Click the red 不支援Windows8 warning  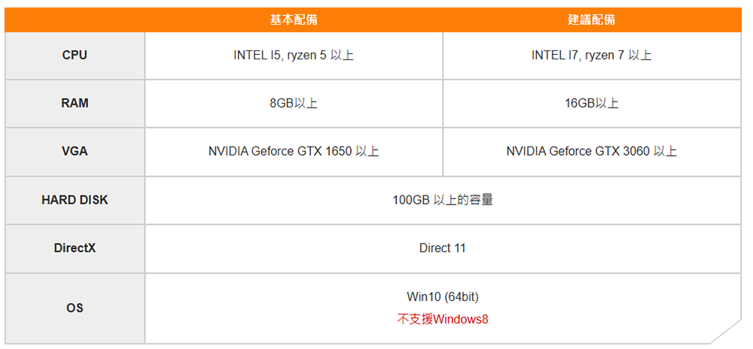443,320
